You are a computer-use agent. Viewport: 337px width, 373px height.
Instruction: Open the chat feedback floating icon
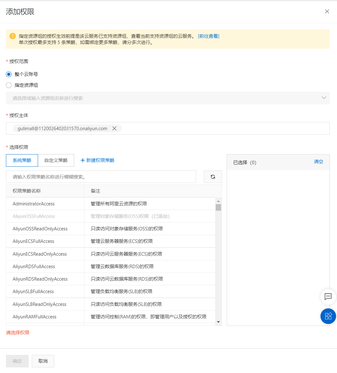point(328,297)
